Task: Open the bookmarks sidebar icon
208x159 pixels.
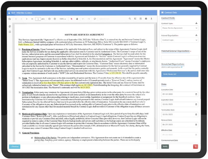Action: click(10, 32)
